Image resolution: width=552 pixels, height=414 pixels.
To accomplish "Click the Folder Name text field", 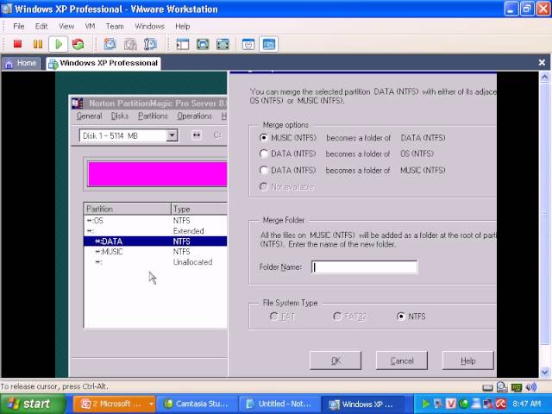I will (364, 267).
